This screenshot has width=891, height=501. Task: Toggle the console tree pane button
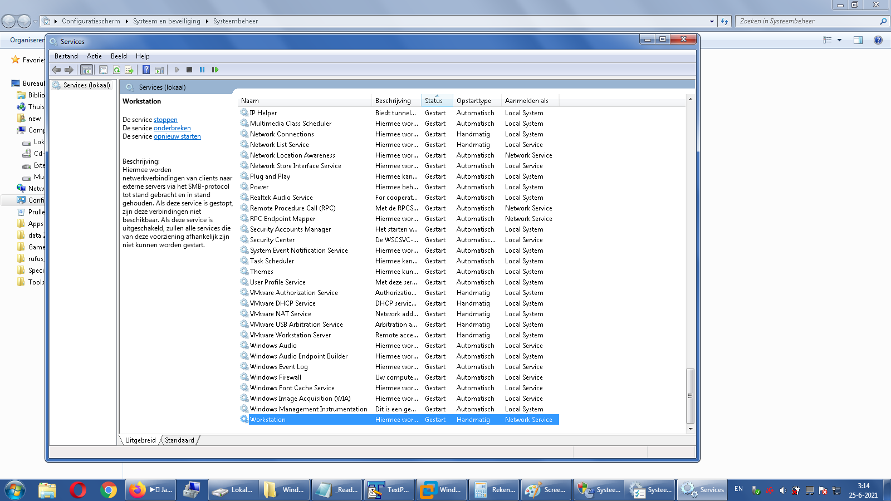click(86, 70)
